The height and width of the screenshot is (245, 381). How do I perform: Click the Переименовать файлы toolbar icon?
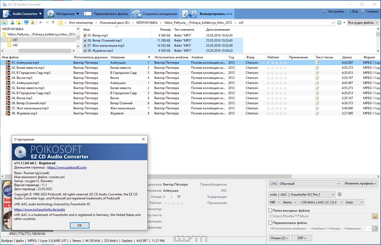87,13
